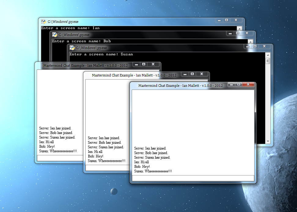Maximize the frontmost Mastermind Chat window

(x=239, y=84)
